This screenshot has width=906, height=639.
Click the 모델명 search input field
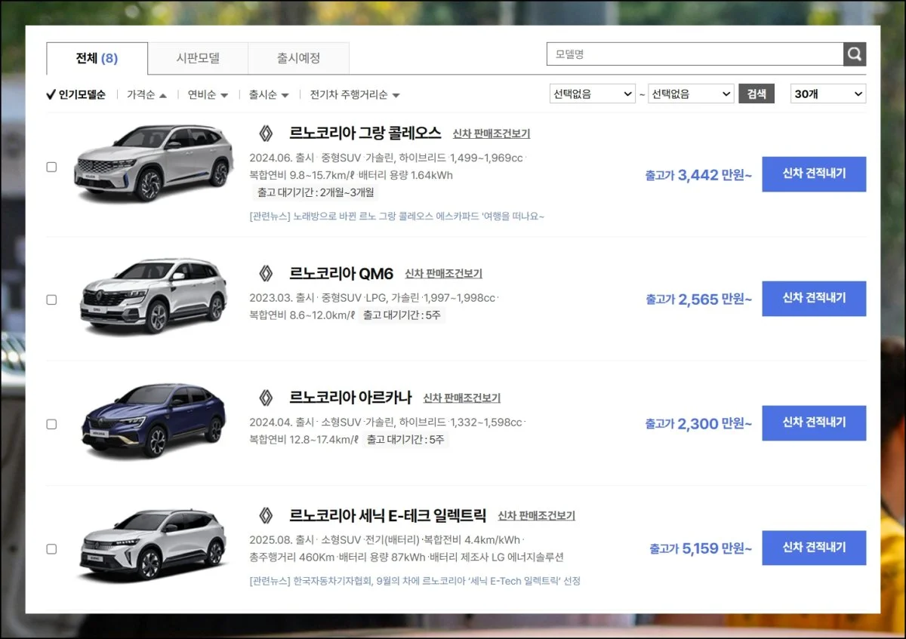pyautogui.click(x=694, y=54)
